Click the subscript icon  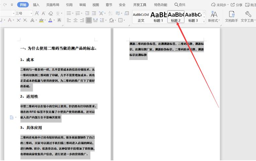pyautogui.click(x=25, y=20)
